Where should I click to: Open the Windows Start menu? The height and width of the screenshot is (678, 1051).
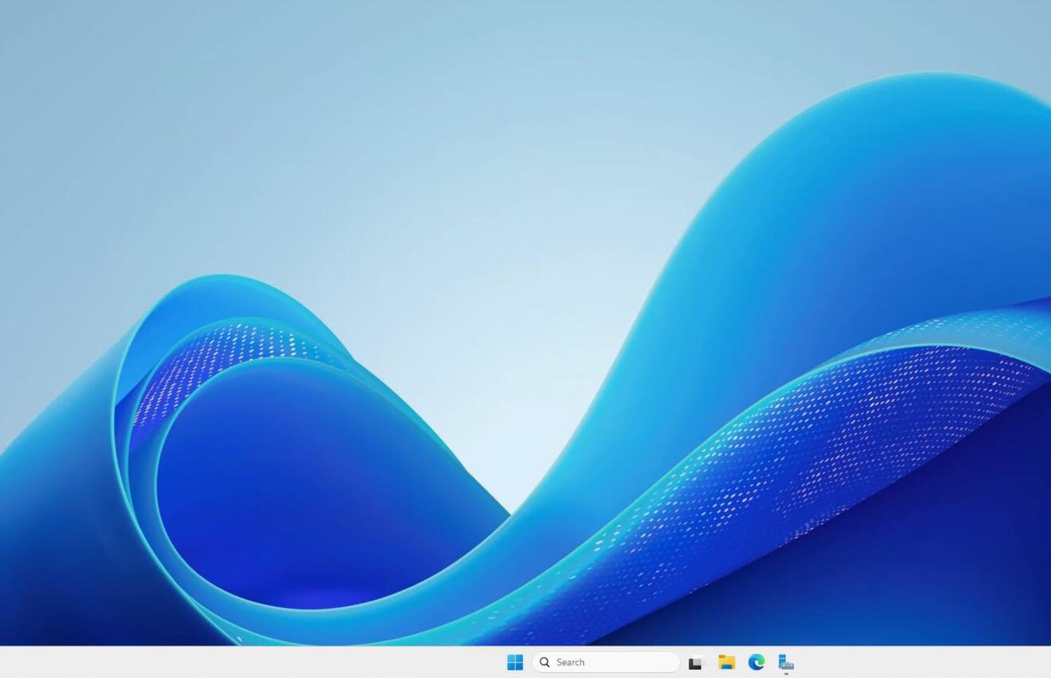[515, 662]
